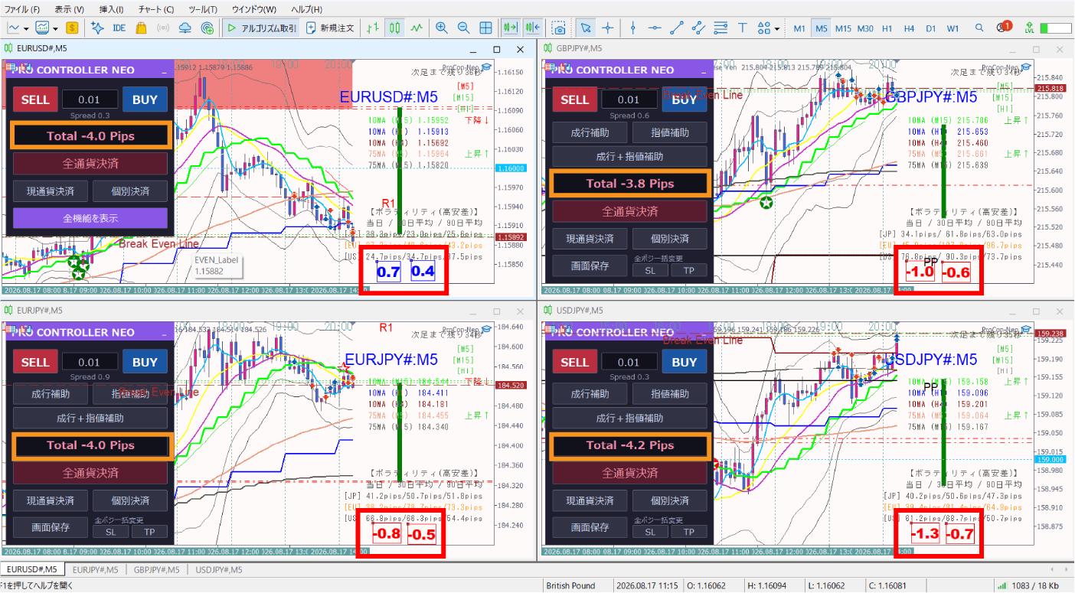The image size is (1075, 593).
Task: Click the signals broadcast icon
Action: click(x=163, y=28)
